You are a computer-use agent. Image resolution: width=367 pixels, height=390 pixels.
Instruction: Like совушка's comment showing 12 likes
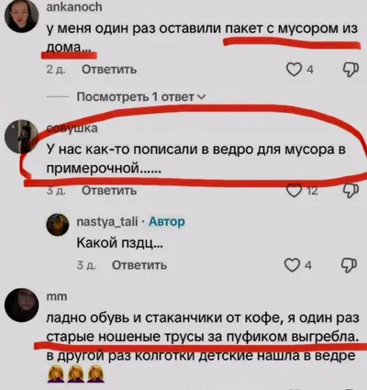(294, 191)
